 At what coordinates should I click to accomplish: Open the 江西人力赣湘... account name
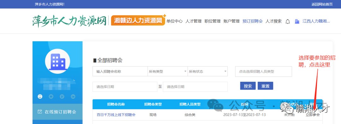click(x=316, y=21)
